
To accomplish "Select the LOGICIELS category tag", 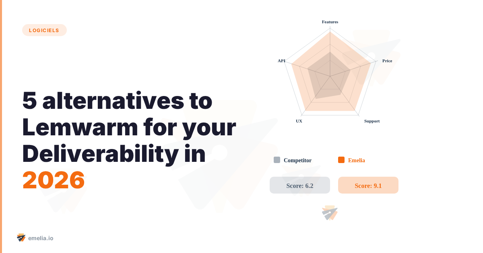I will (x=44, y=30).
